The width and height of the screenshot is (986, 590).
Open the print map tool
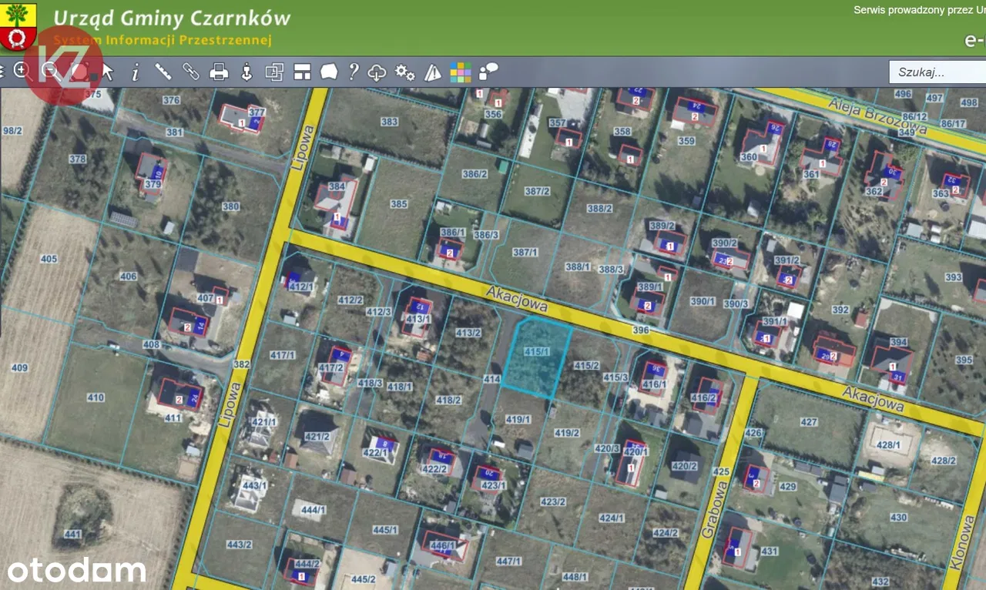tap(220, 72)
